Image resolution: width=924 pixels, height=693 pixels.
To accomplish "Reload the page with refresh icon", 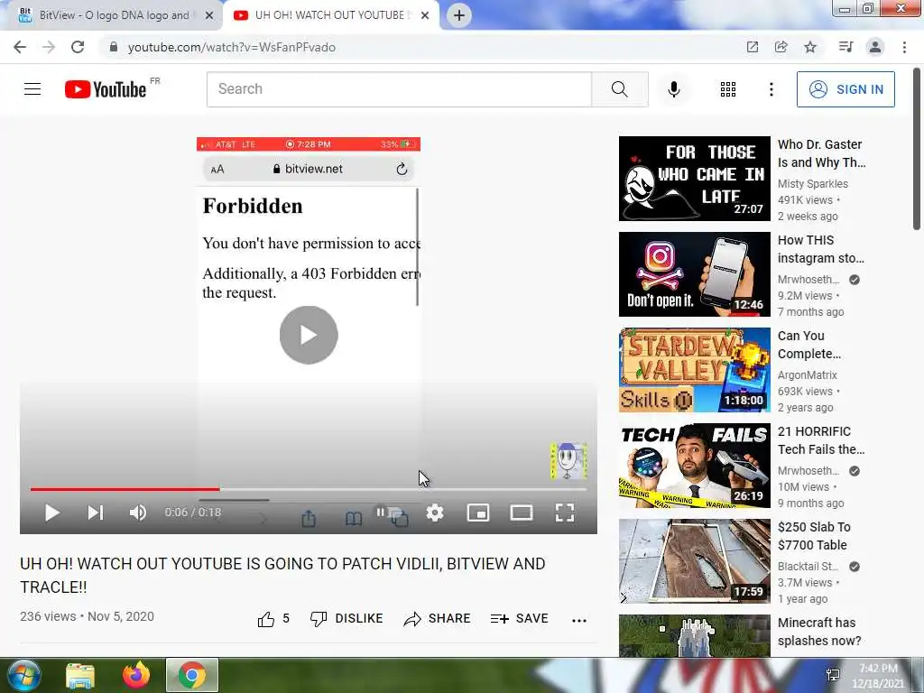I will point(78,47).
